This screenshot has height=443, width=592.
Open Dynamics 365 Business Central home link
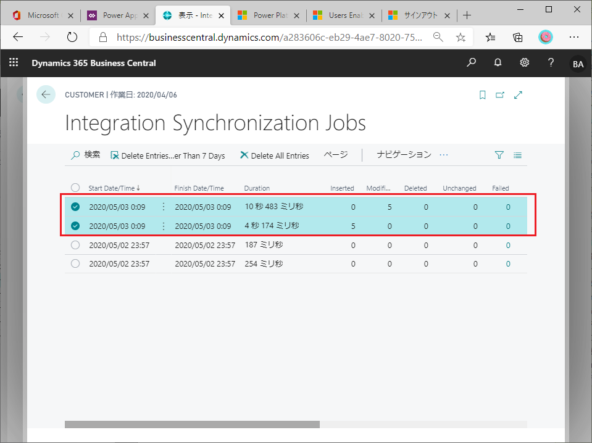94,63
